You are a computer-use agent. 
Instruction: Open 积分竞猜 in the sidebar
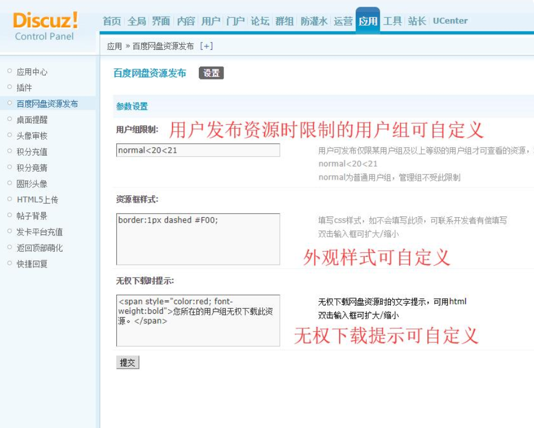click(x=32, y=168)
